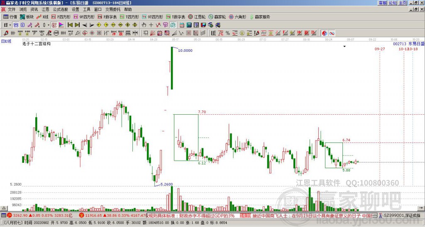The height and width of the screenshot is (227, 425).
Task: Click the flag icon in toolbar
Action: pyautogui.click(x=61, y=25)
